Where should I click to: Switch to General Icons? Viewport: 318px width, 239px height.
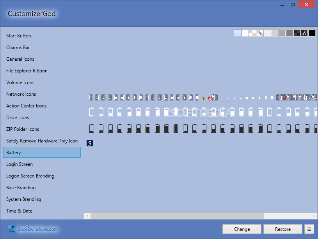tap(20, 59)
